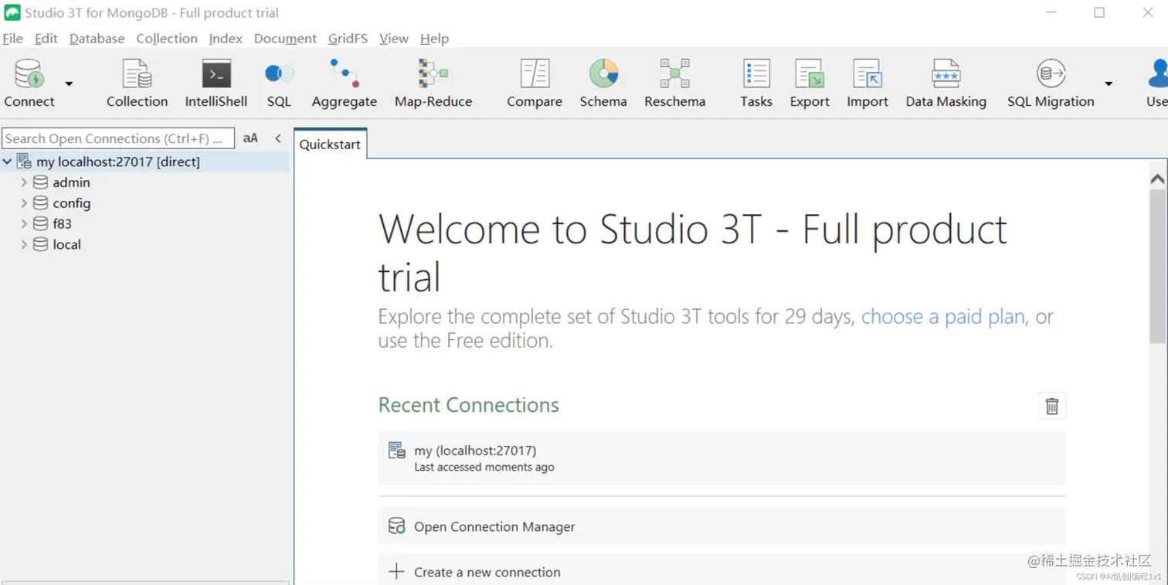The image size is (1168, 585).
Task: Click Open Connection Manager
Action: click(722, 526)
